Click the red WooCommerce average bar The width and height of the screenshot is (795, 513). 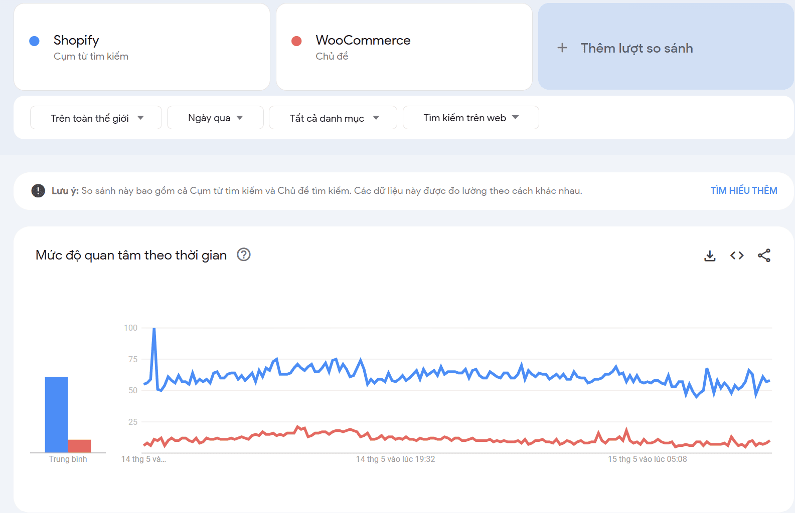pyautogui.click(x=79, y=446)
